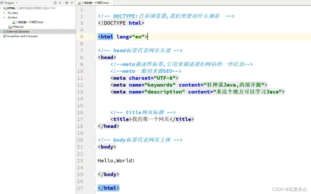
Task: Collapse the html folder
Action: coord(4,17)
